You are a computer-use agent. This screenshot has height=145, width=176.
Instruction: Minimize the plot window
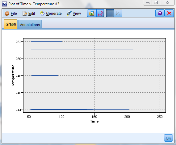coord(148,3)
